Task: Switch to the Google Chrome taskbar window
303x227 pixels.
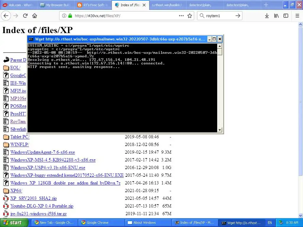Action: coord(101,223)
